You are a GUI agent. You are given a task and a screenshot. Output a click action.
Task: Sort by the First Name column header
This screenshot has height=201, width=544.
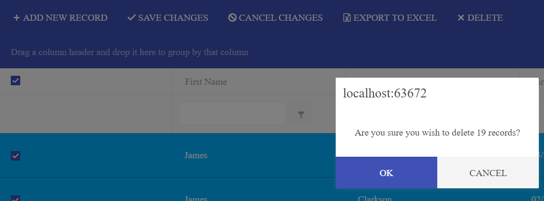(x=206, y=82)
